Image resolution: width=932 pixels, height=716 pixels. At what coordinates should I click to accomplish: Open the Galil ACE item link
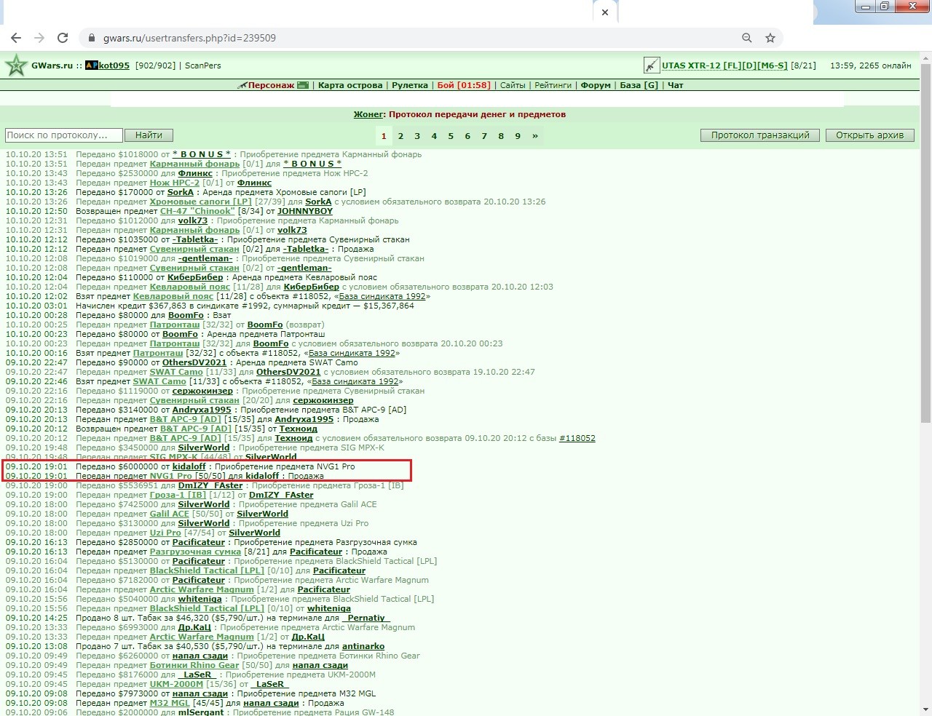click(170, 514)
